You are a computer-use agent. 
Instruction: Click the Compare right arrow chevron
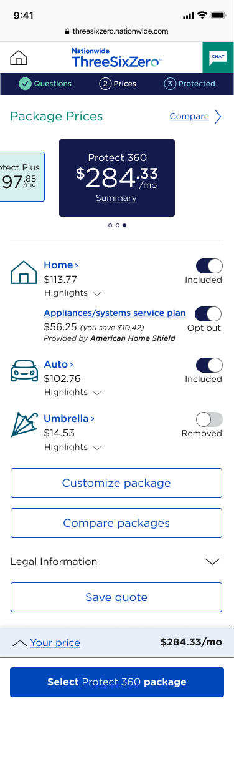(x=218, y=117)
